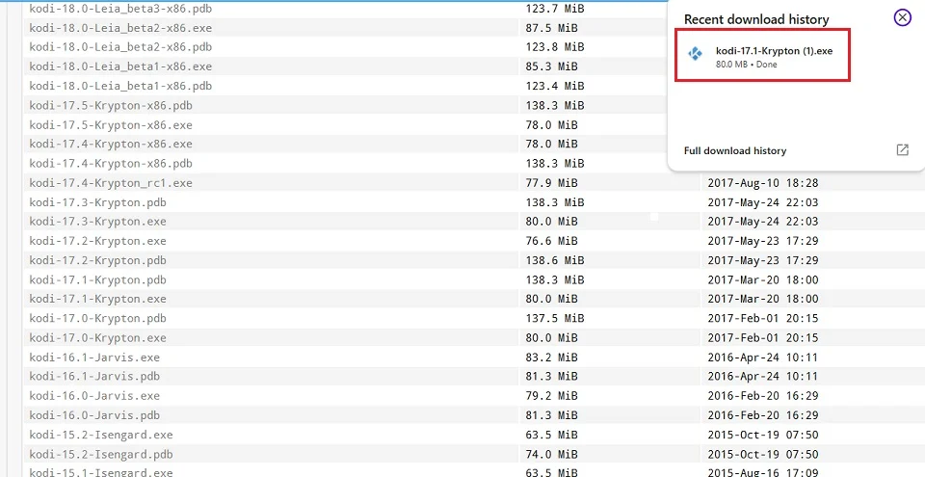Select date 2017-May-24 22:03 of kodi-17.3-Krypton.pdb
This screenshot has height=477, width=925.
click(x=763, y=202)
